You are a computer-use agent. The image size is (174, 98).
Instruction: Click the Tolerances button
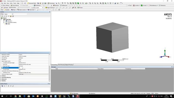point(162,5)
